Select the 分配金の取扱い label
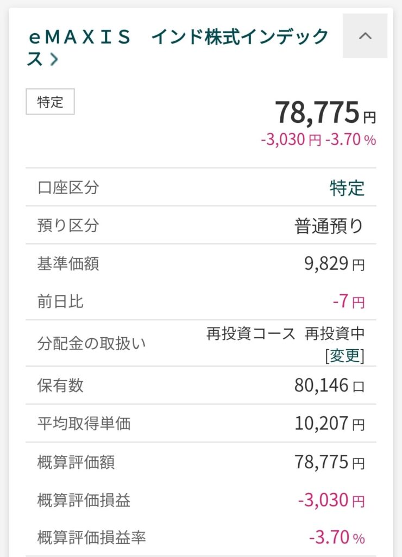This screenshot has height=557, width=402. click(92, 344)
